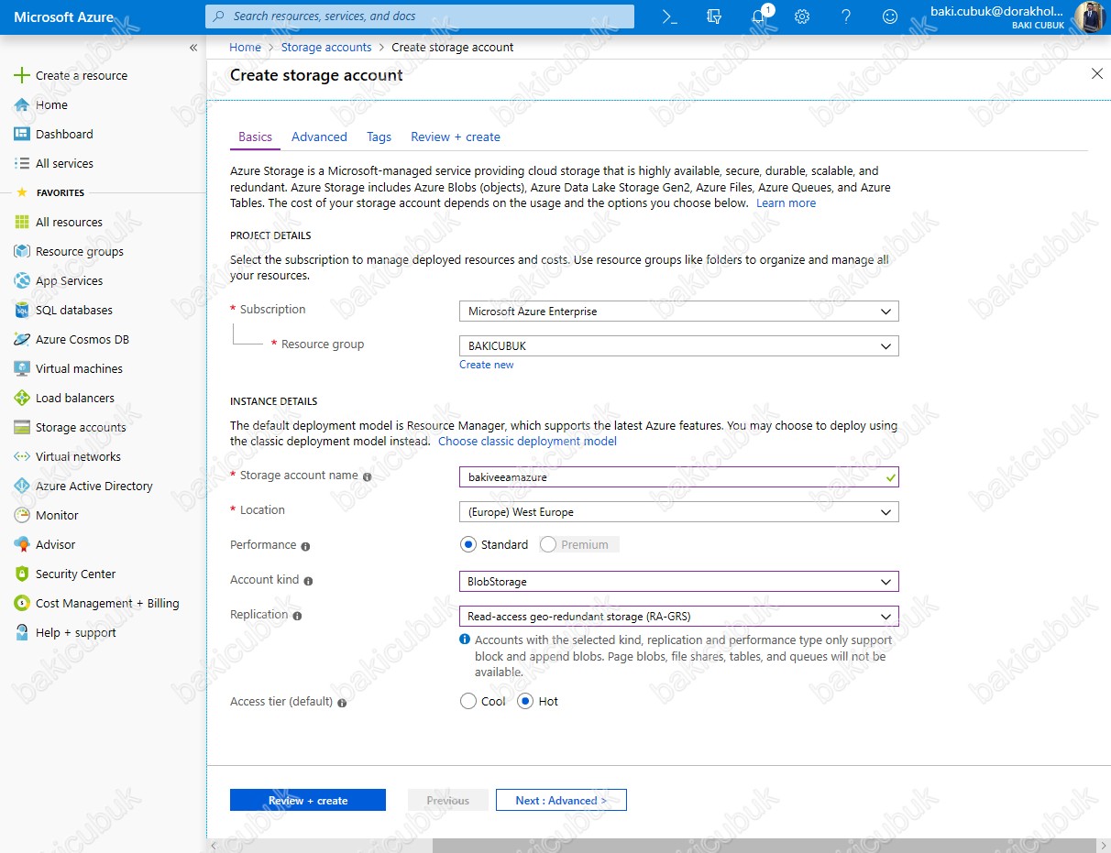Open portal settings gear icon
Screen dimensions: 1111x853
point(802,16)
